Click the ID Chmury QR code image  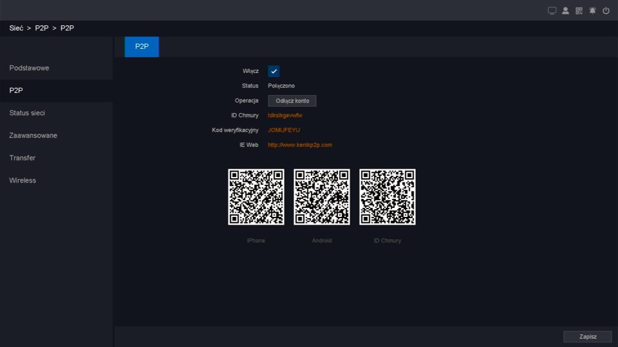(x=387, y=197)
